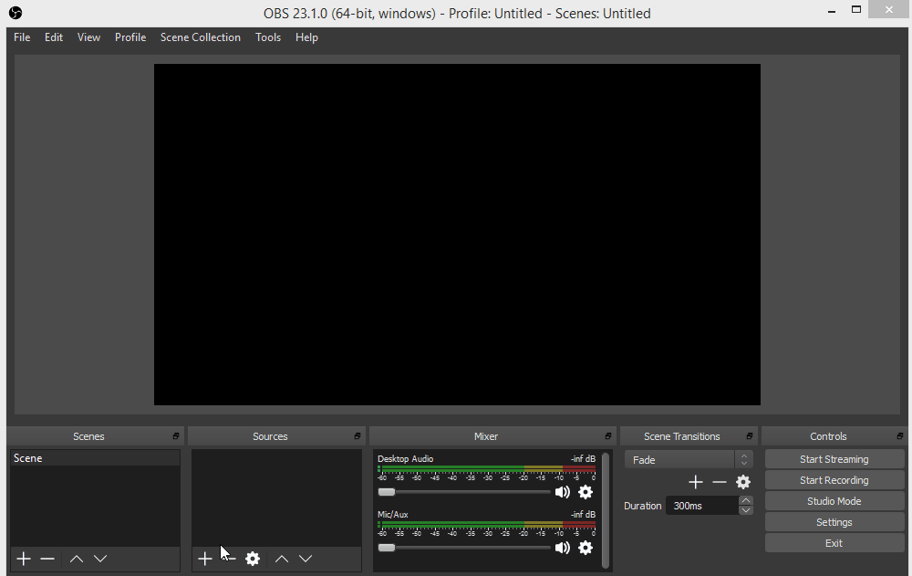Undock the Mixer panel

pyautogui.click(x=607, y=436)
